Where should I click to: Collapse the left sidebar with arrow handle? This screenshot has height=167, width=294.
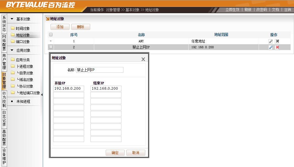point(42,95)
